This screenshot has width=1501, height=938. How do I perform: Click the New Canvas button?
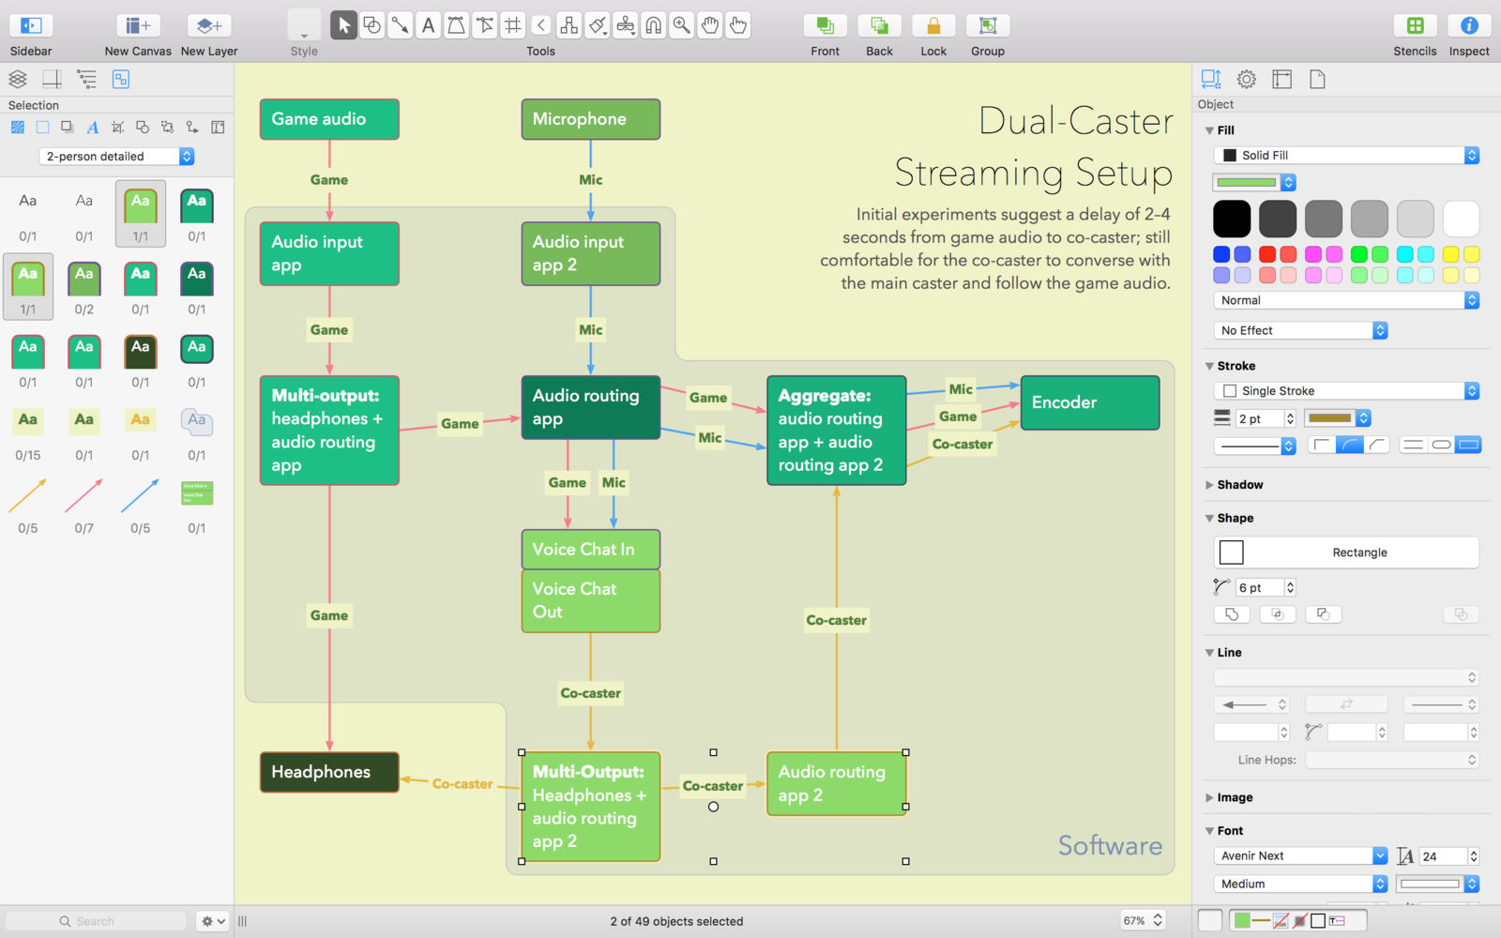click(138, 26)
